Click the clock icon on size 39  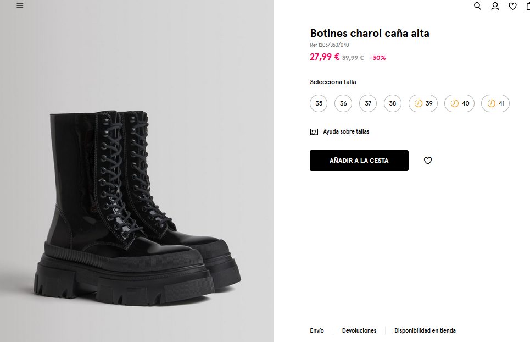[x=419, y=103]
